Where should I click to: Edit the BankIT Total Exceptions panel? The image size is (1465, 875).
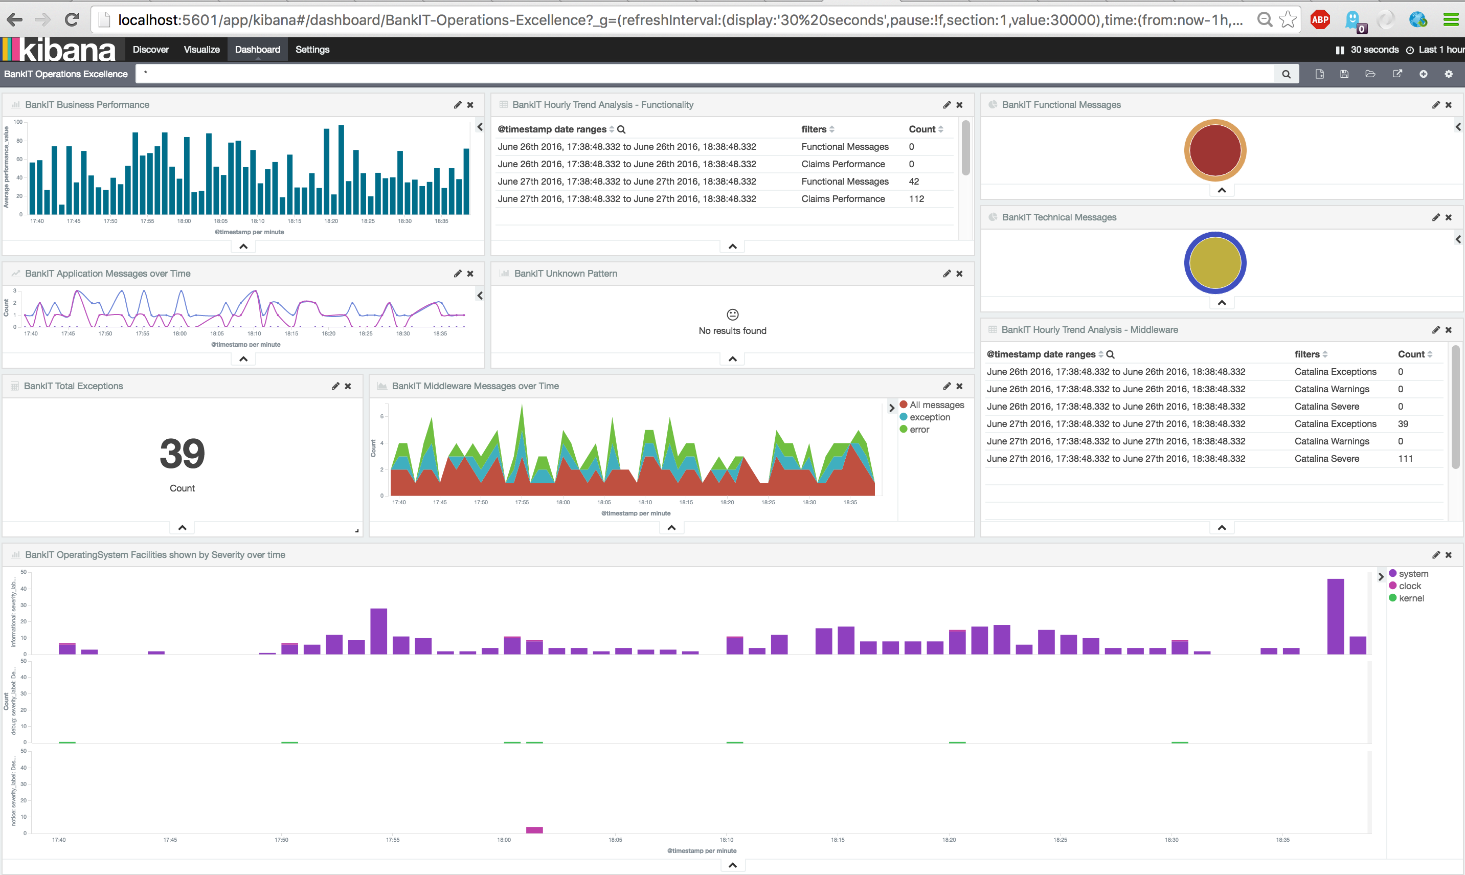click(335, 386)
